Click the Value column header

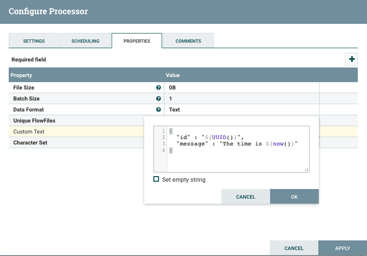tap(173, 75)
